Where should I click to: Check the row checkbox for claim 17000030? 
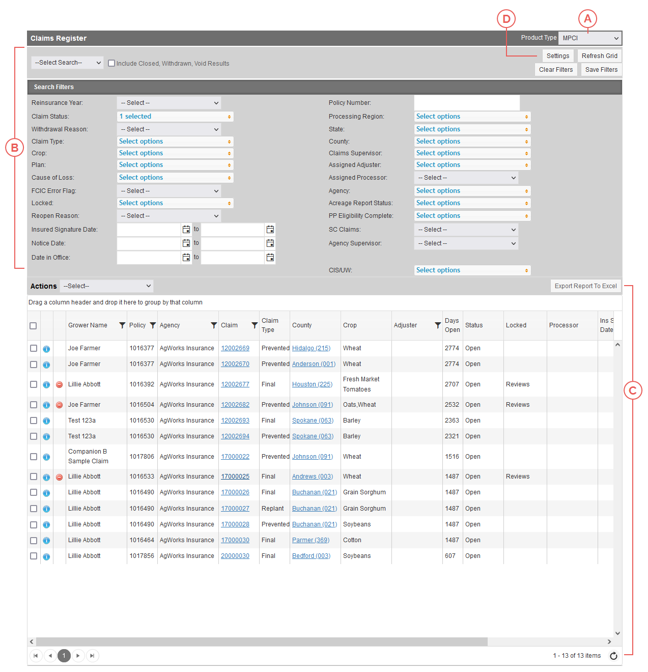click(33, 540)
